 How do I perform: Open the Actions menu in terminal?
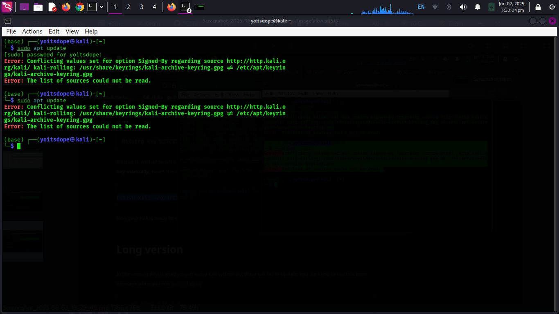click(x=32, y=31)
